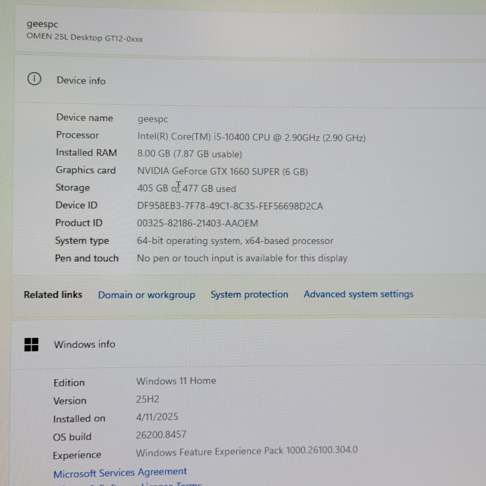Click the Storage label
Viewport: 486px width, 486px height.
tap(73, 188)
